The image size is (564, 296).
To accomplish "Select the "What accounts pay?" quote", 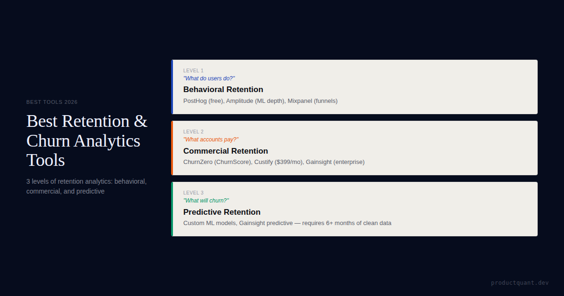I will (211, 140).
